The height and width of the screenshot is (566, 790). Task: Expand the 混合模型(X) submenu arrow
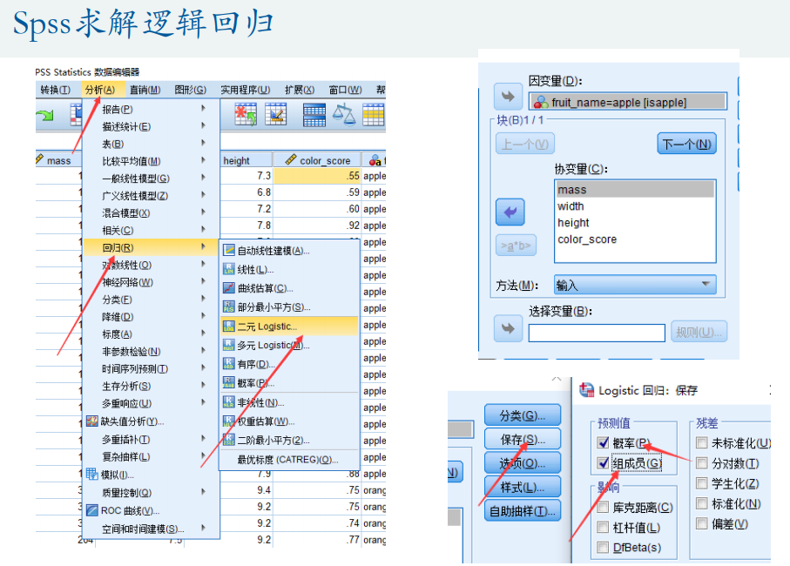point(203,212)
